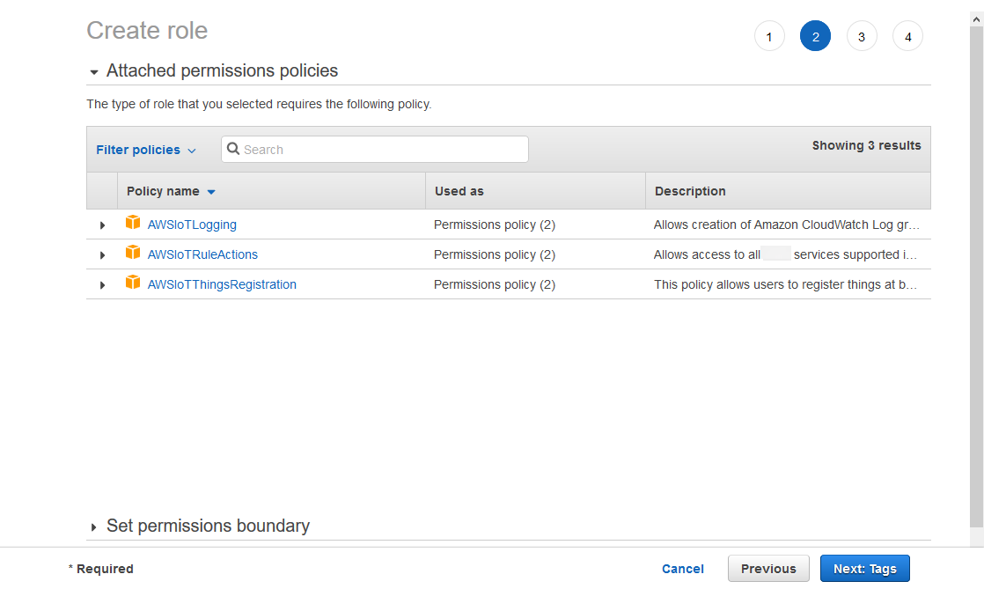Click the Previous button
Viewport: 984px width, 589px height.
tap(767, 569)
